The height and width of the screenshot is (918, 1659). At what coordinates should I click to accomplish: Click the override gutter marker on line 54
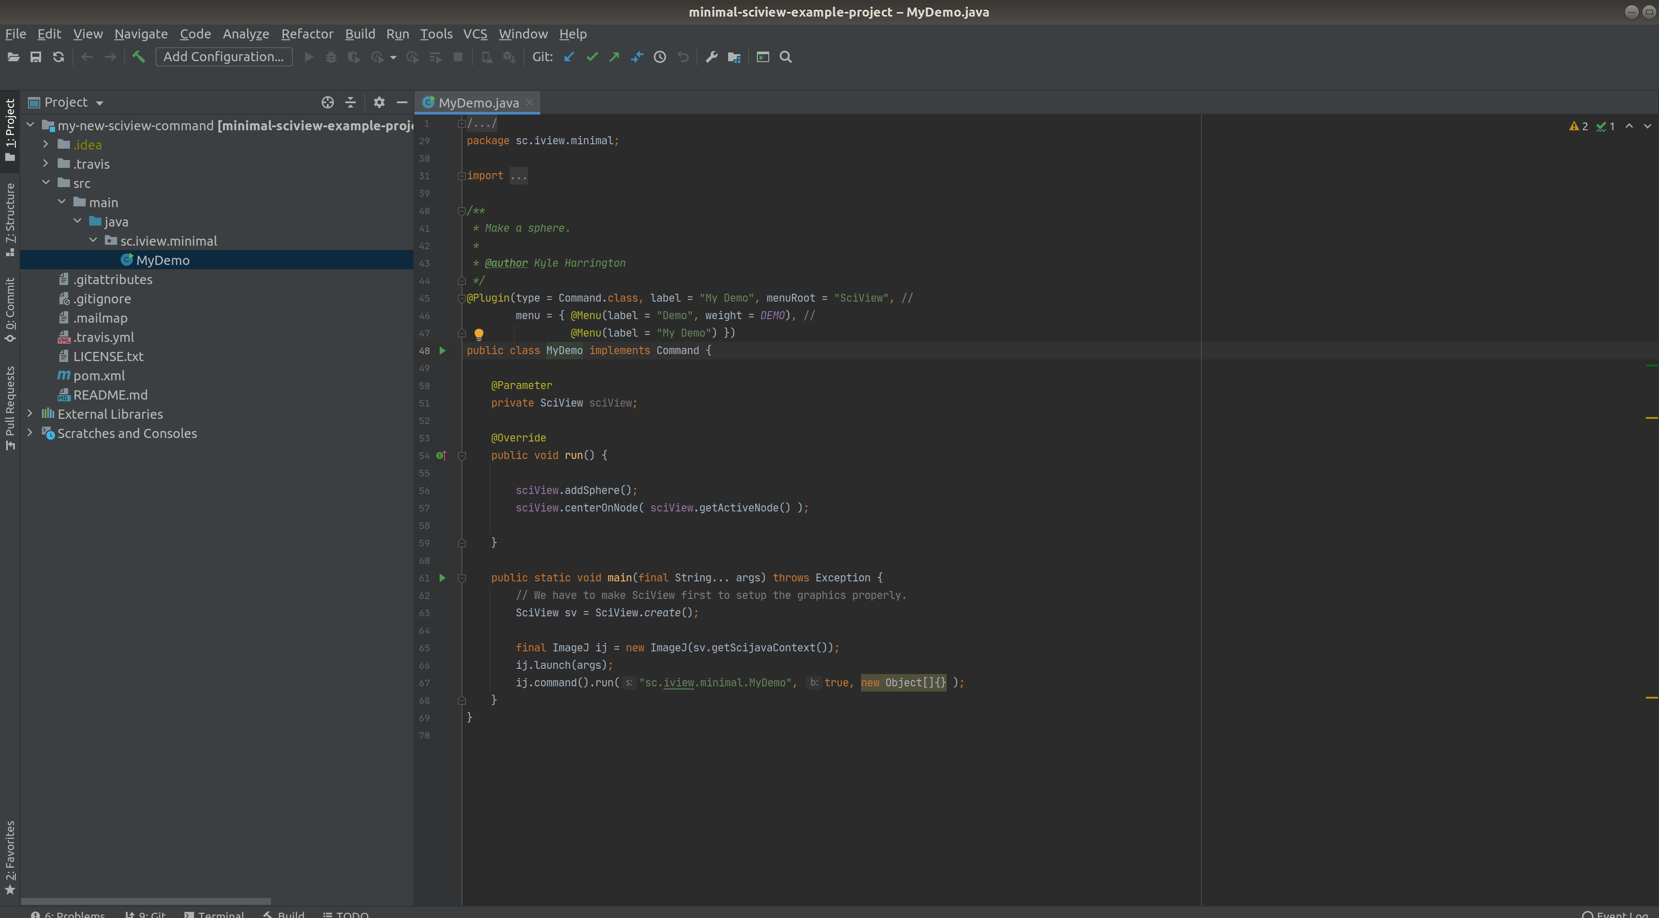click(441, 456)
